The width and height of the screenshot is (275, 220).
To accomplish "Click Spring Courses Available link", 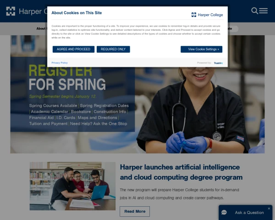I will point(53,105).
